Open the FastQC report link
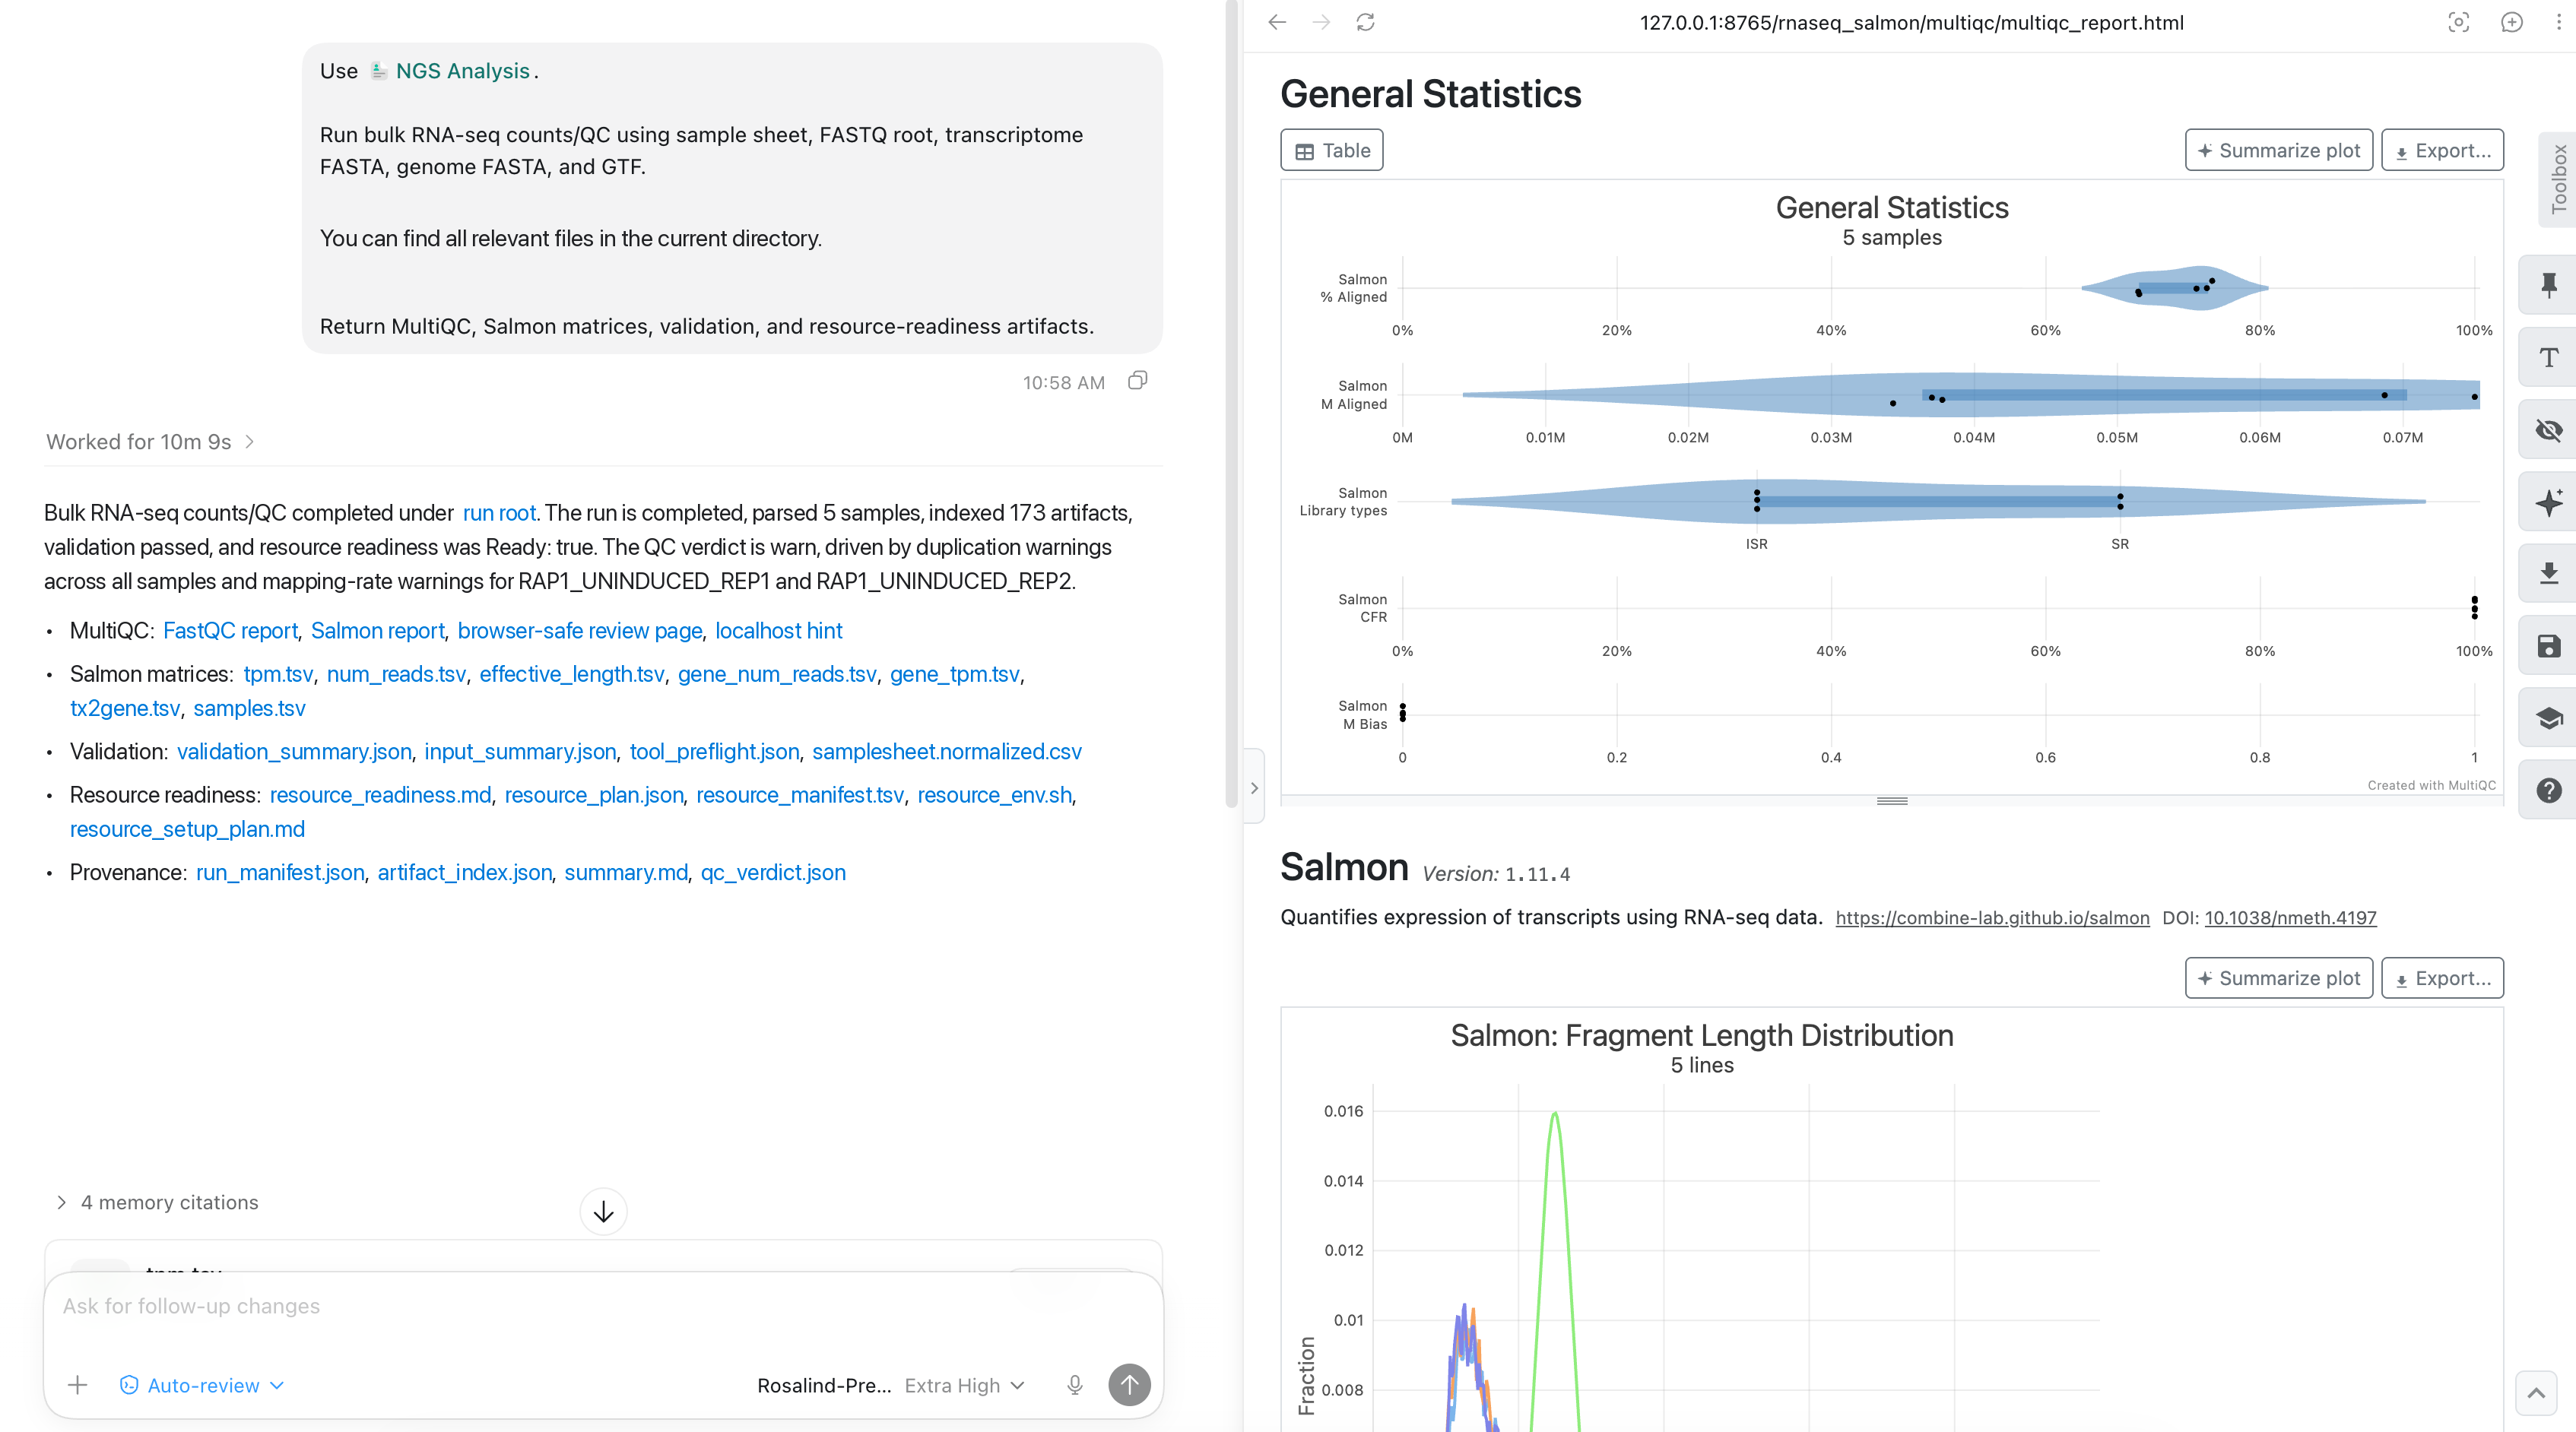Viewport: 2576px width, 1432px height. [x=230, y=631]
